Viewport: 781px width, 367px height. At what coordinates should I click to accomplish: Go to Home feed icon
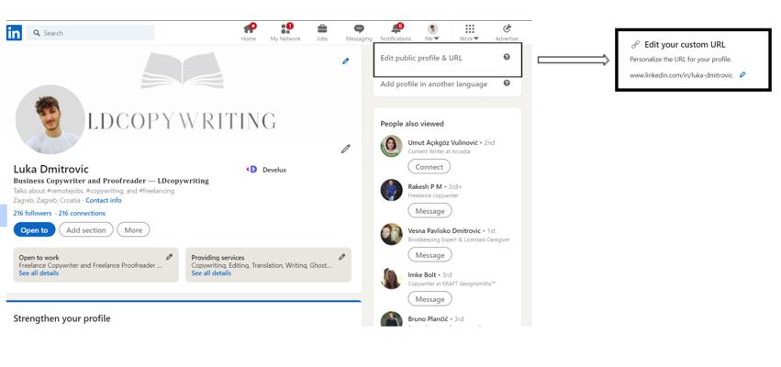[249, 28]
